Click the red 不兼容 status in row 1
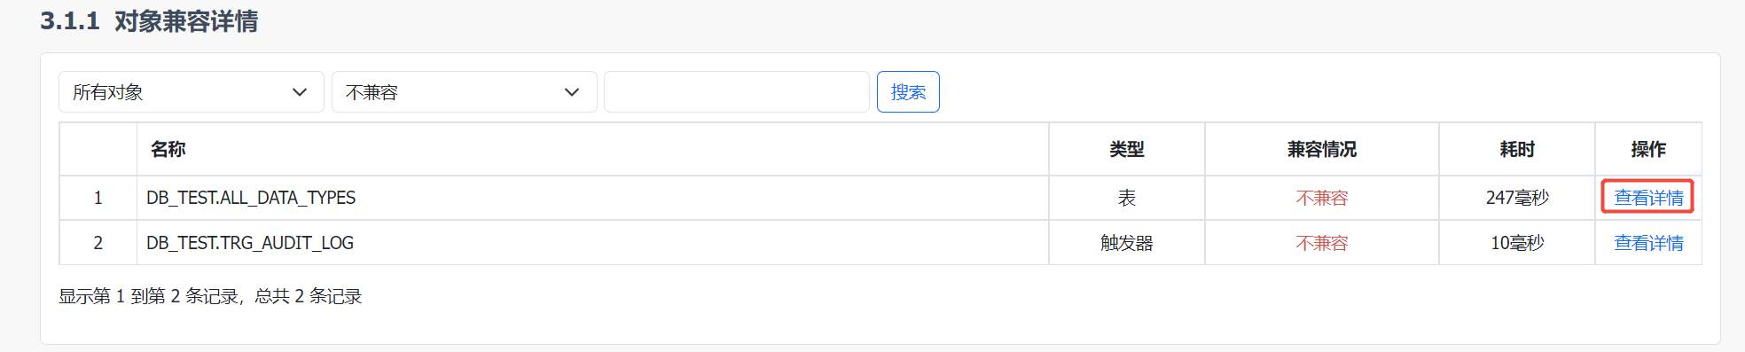 click(1322, 198)
